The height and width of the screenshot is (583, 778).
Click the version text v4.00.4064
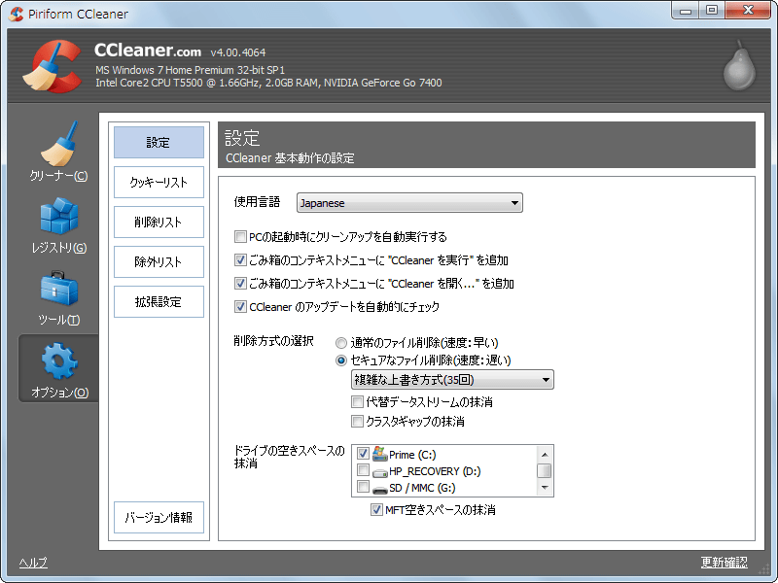coord(238,52)
